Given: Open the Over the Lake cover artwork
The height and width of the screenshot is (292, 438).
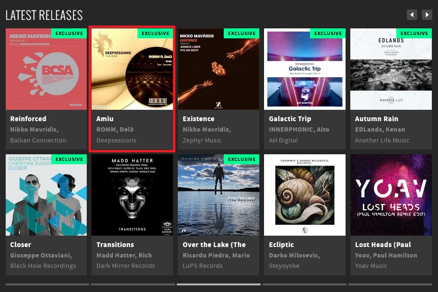Looking at the screenshot, I should click(219, 195).
